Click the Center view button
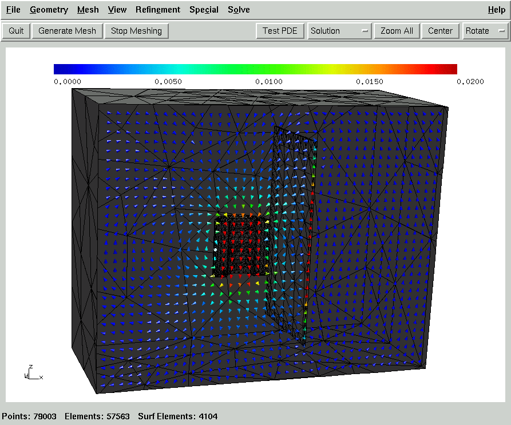The height and width of the screenshot is (425, 511). pos(440,31)
